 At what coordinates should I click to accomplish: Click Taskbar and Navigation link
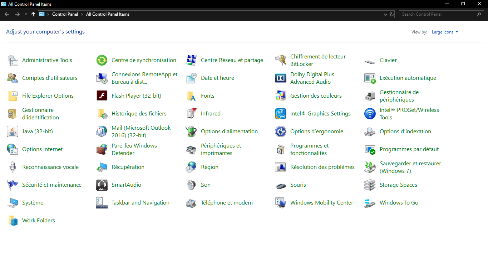click(141, 203)
